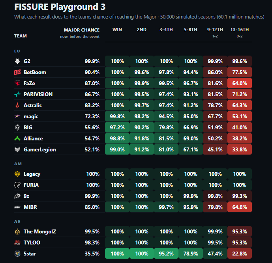Click the AM region label
The width and height of the screenshot is (272, 263).
tap(18, 164)
